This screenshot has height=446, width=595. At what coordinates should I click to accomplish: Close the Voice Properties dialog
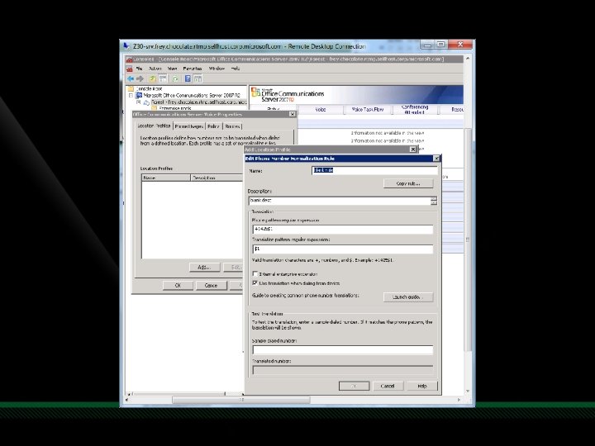(x=292, y=114)
